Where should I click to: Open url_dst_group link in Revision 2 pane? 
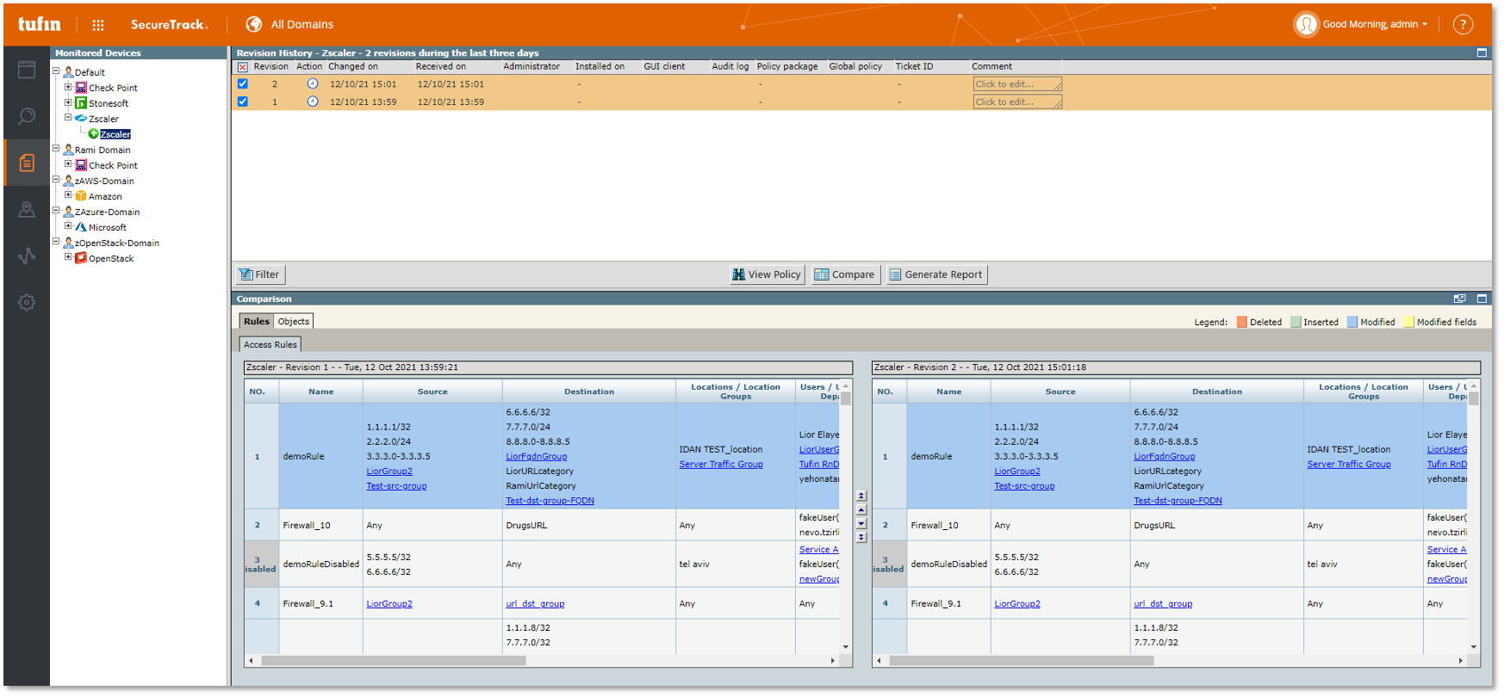click(x=1163, y=604)
